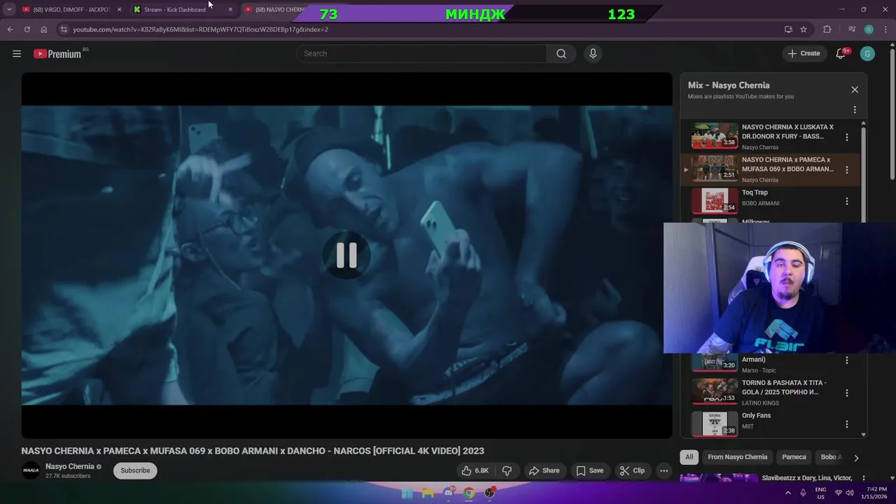The width and height of the screenshot is (896, 504).
Task: Play Only Fans by MBT thumbnail
Action: (x=715, y=424)
